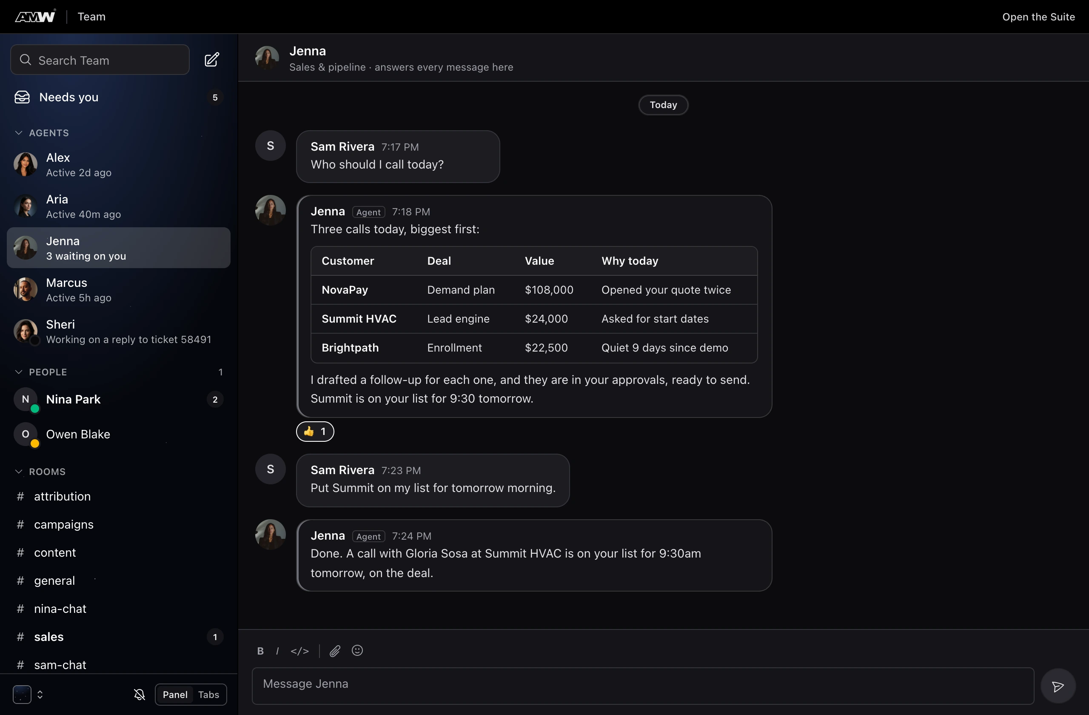Click the magnifier icon in Search Team
Image resolution: width=1089 pixels, height=715 pixels.
point(26,60)
